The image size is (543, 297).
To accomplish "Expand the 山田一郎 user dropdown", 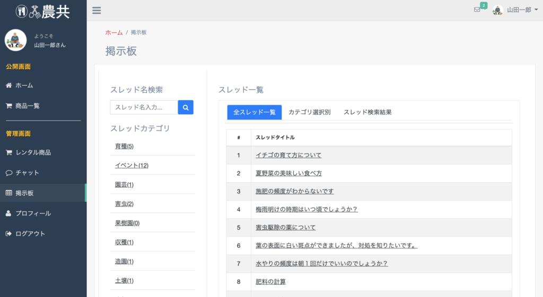I will pyautogui.click(x=518, y=10).
